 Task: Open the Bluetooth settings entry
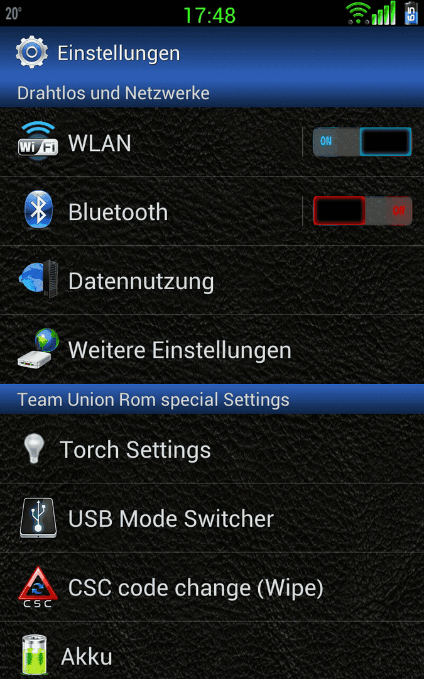[151, 211]
